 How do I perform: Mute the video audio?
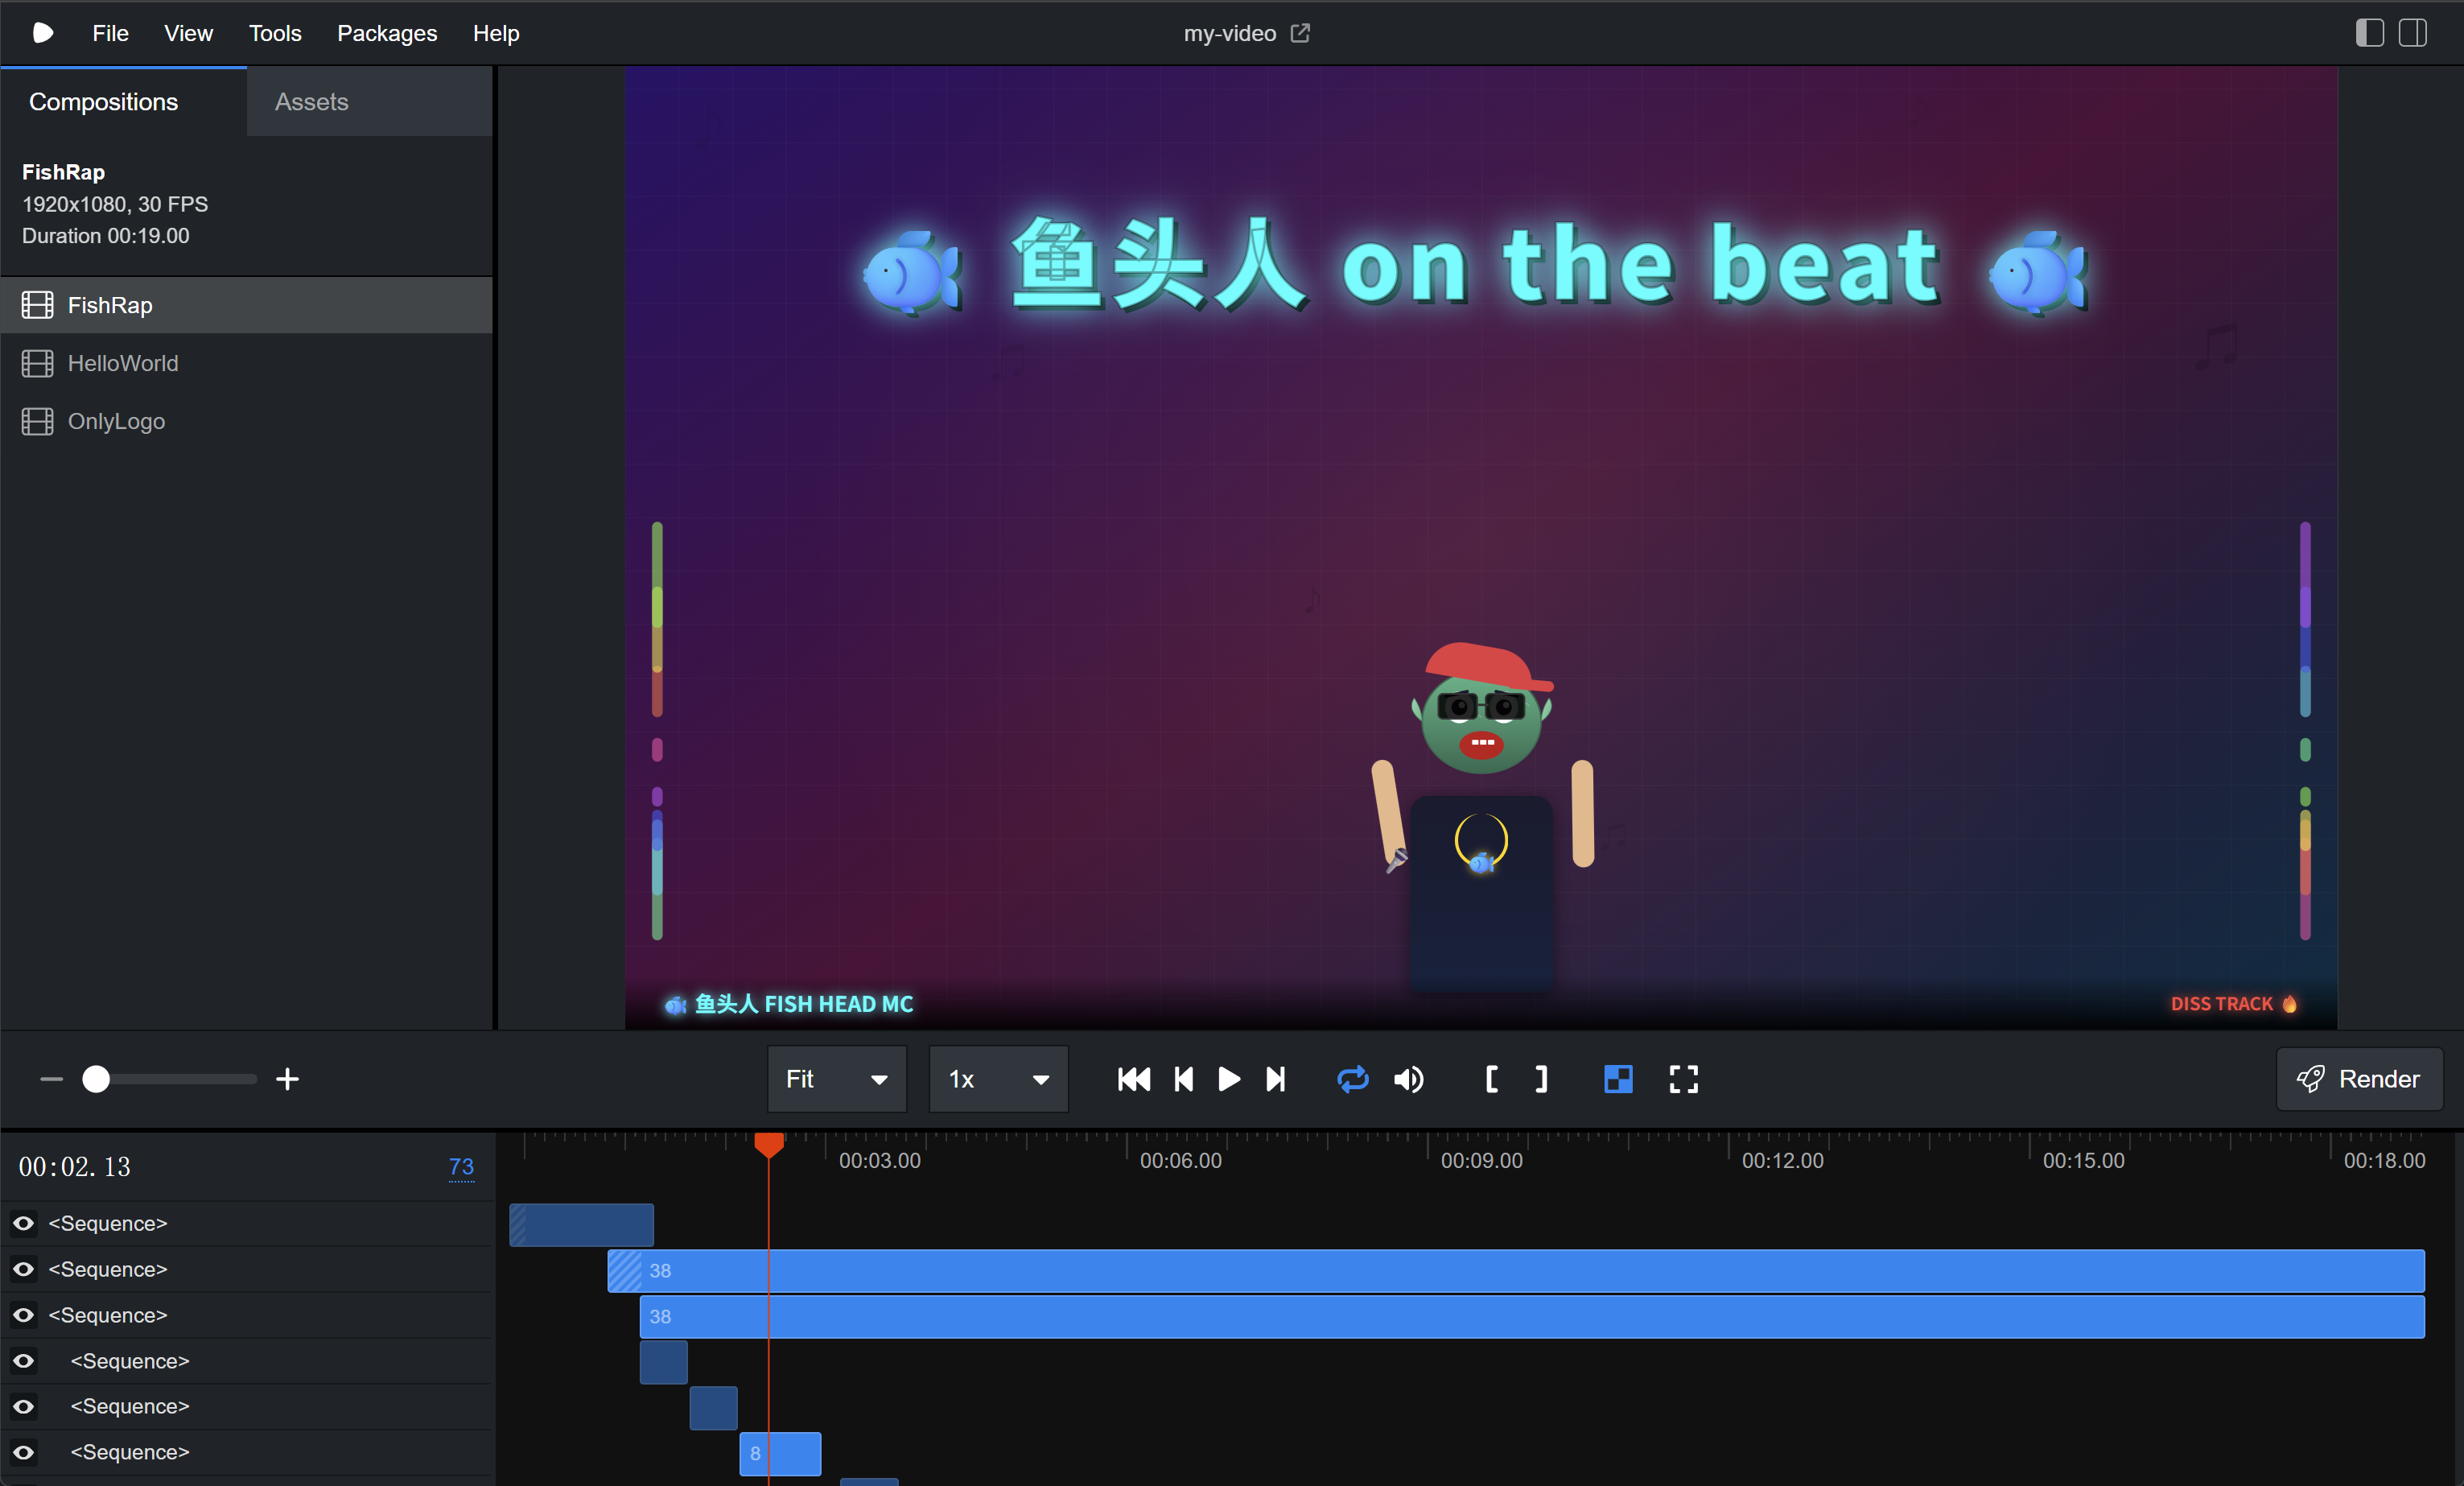tap(1409, 1079)
